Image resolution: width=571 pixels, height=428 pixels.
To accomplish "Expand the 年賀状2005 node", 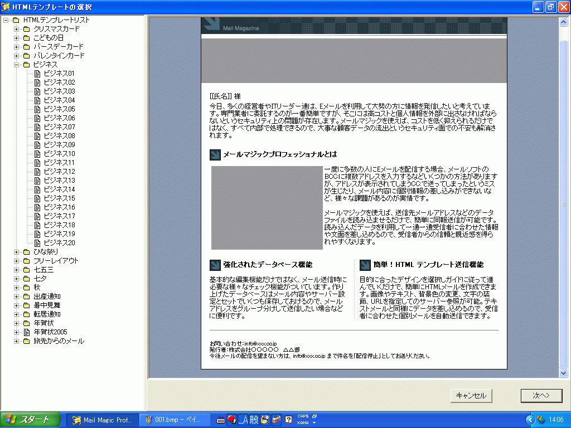I will [16, 332].
